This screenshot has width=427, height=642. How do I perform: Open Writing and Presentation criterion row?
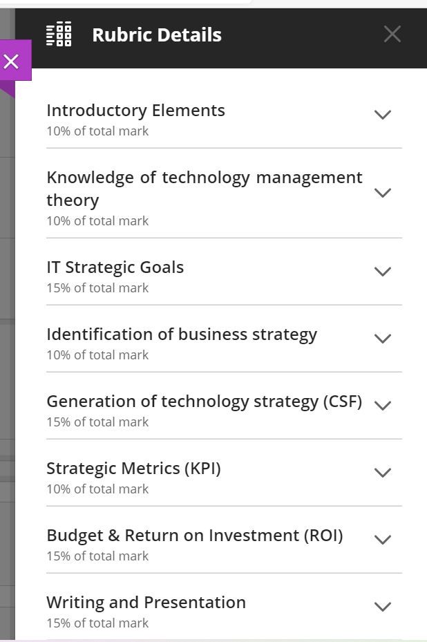pyautogui.click(x=224, y=612)
